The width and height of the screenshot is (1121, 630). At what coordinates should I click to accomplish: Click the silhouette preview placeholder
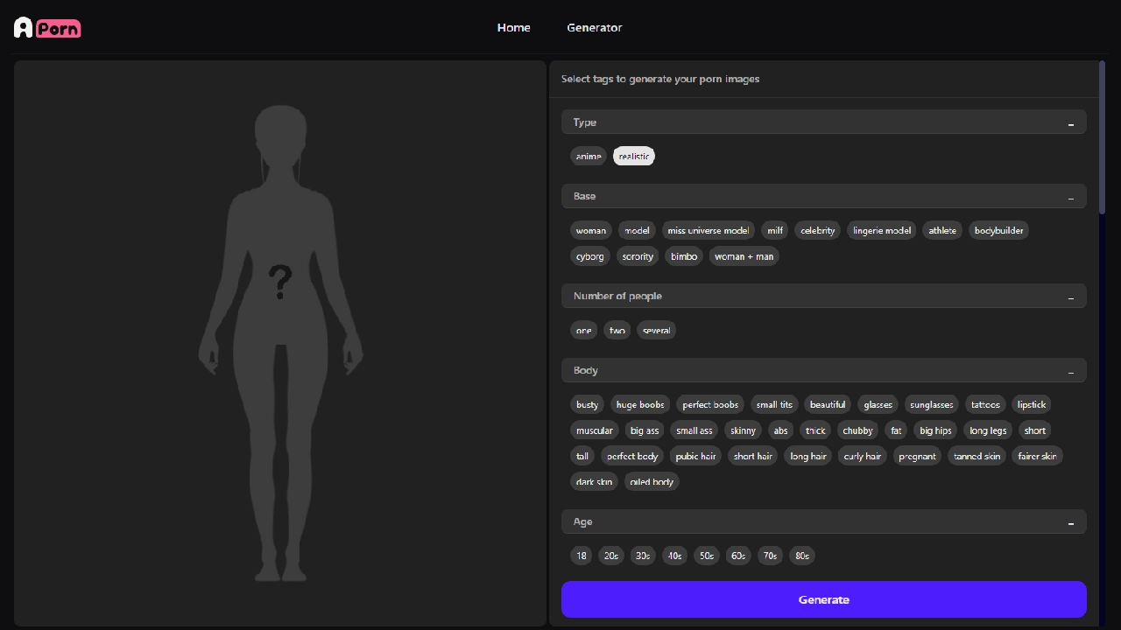pyautogui.click(x=280, y=343)
